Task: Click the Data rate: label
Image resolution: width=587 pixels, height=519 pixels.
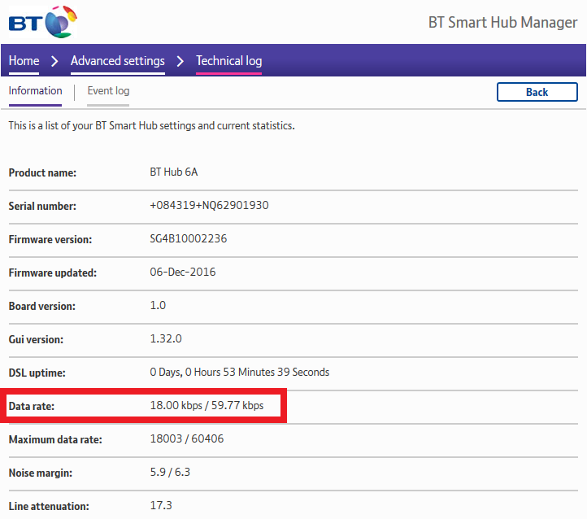Action: pyautogui.click(x=32, y=406)
